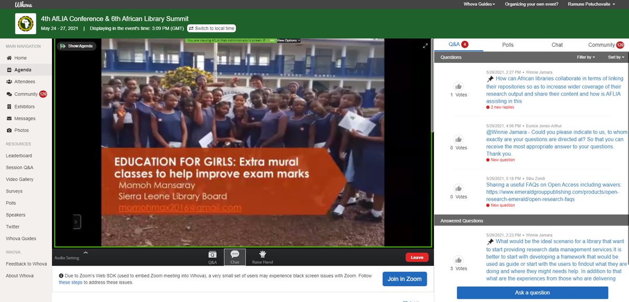Open Session Q&A in resources

click(x=19, y=168)
